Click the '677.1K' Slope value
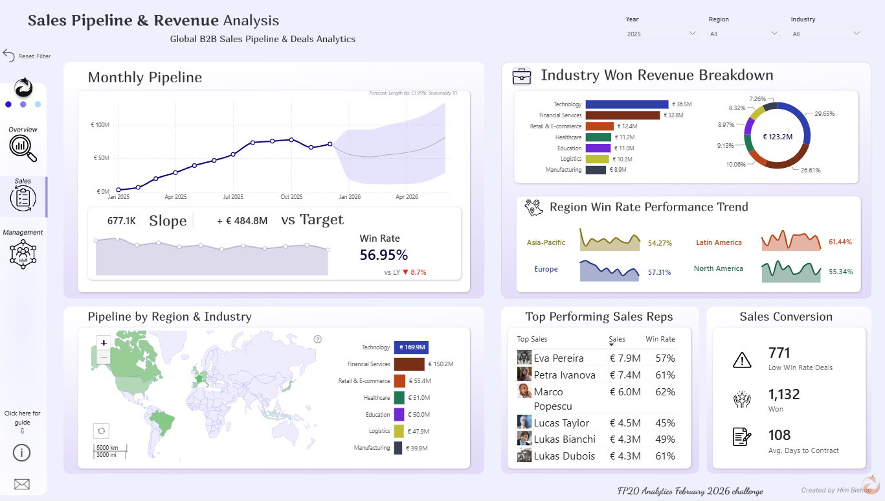885x501 pixels. [122, 221]
